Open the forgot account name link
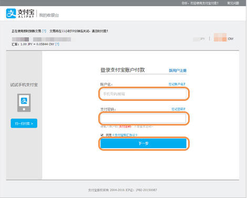This screenshot has width=247, height=198. coord(177,84)
